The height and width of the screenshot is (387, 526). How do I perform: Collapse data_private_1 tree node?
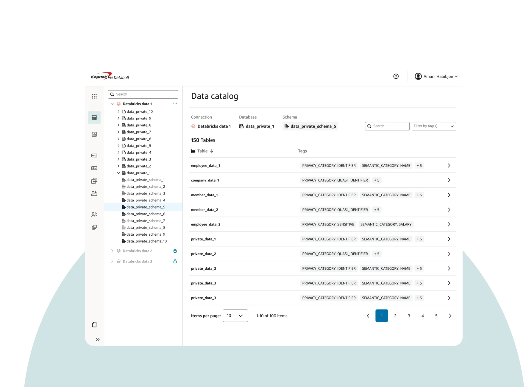(118, 173)
